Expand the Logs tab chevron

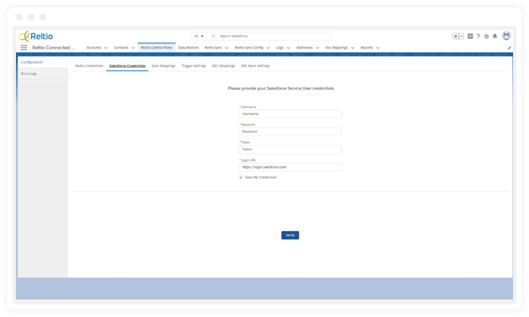(x=288, y=48)
